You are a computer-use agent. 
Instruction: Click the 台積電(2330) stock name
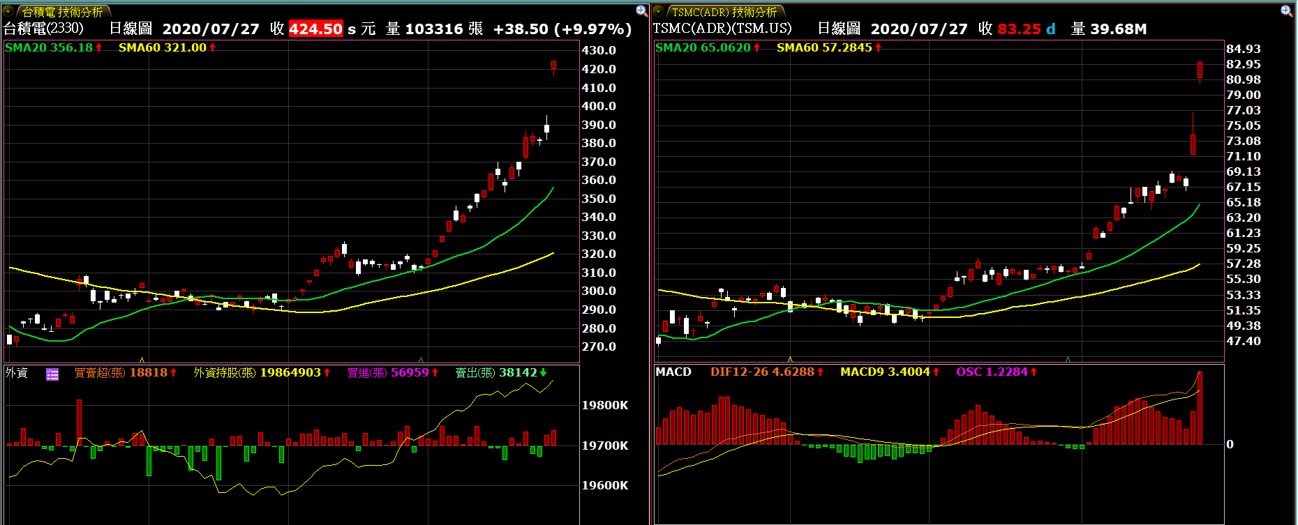pyautogui.click(x=43, y=29)
